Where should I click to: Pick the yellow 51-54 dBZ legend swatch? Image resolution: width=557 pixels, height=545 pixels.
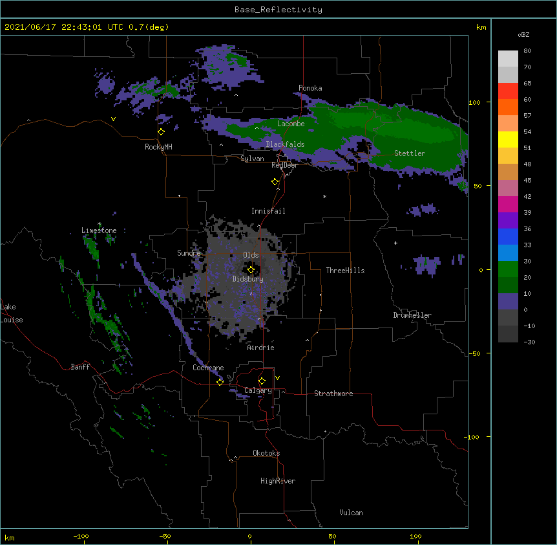pyautogui.click(x=508, y=139)
